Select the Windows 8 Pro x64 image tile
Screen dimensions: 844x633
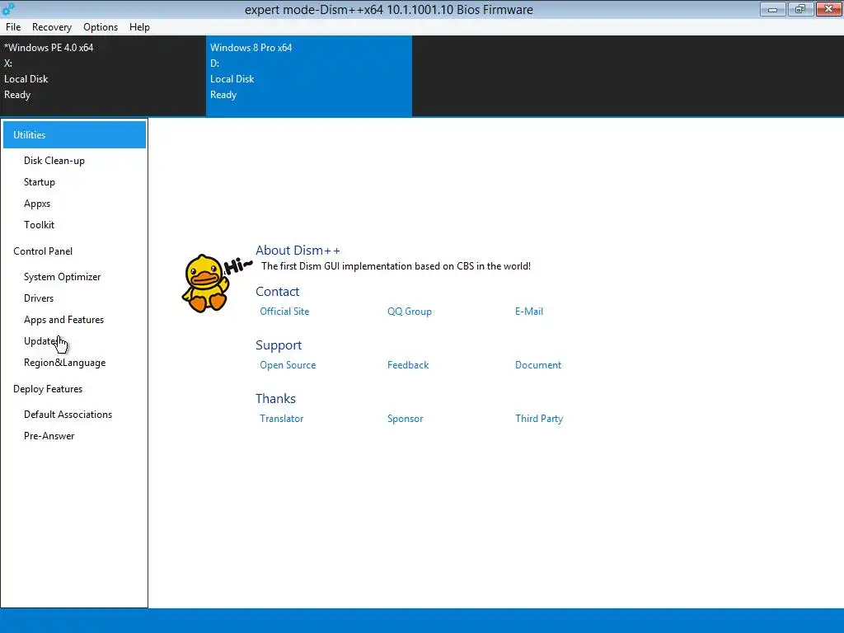pos(309,75)
